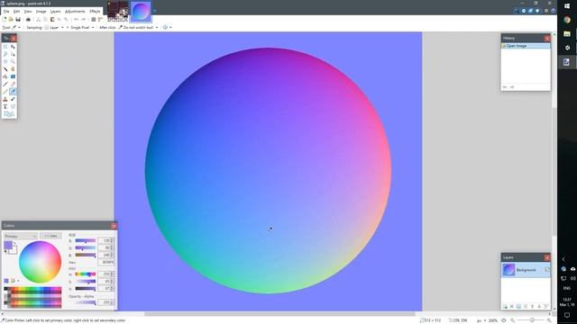The width and height of the screenshot is (577, 324).
Task: Open the blending mode dropdown in toolbar
Action: tap(167, 28)
